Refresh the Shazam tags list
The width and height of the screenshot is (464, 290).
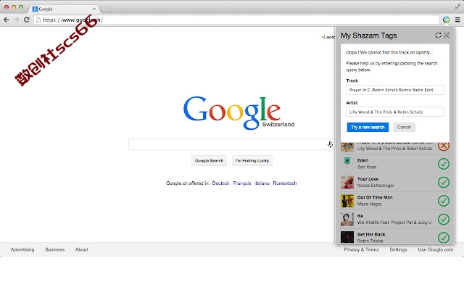438,36
